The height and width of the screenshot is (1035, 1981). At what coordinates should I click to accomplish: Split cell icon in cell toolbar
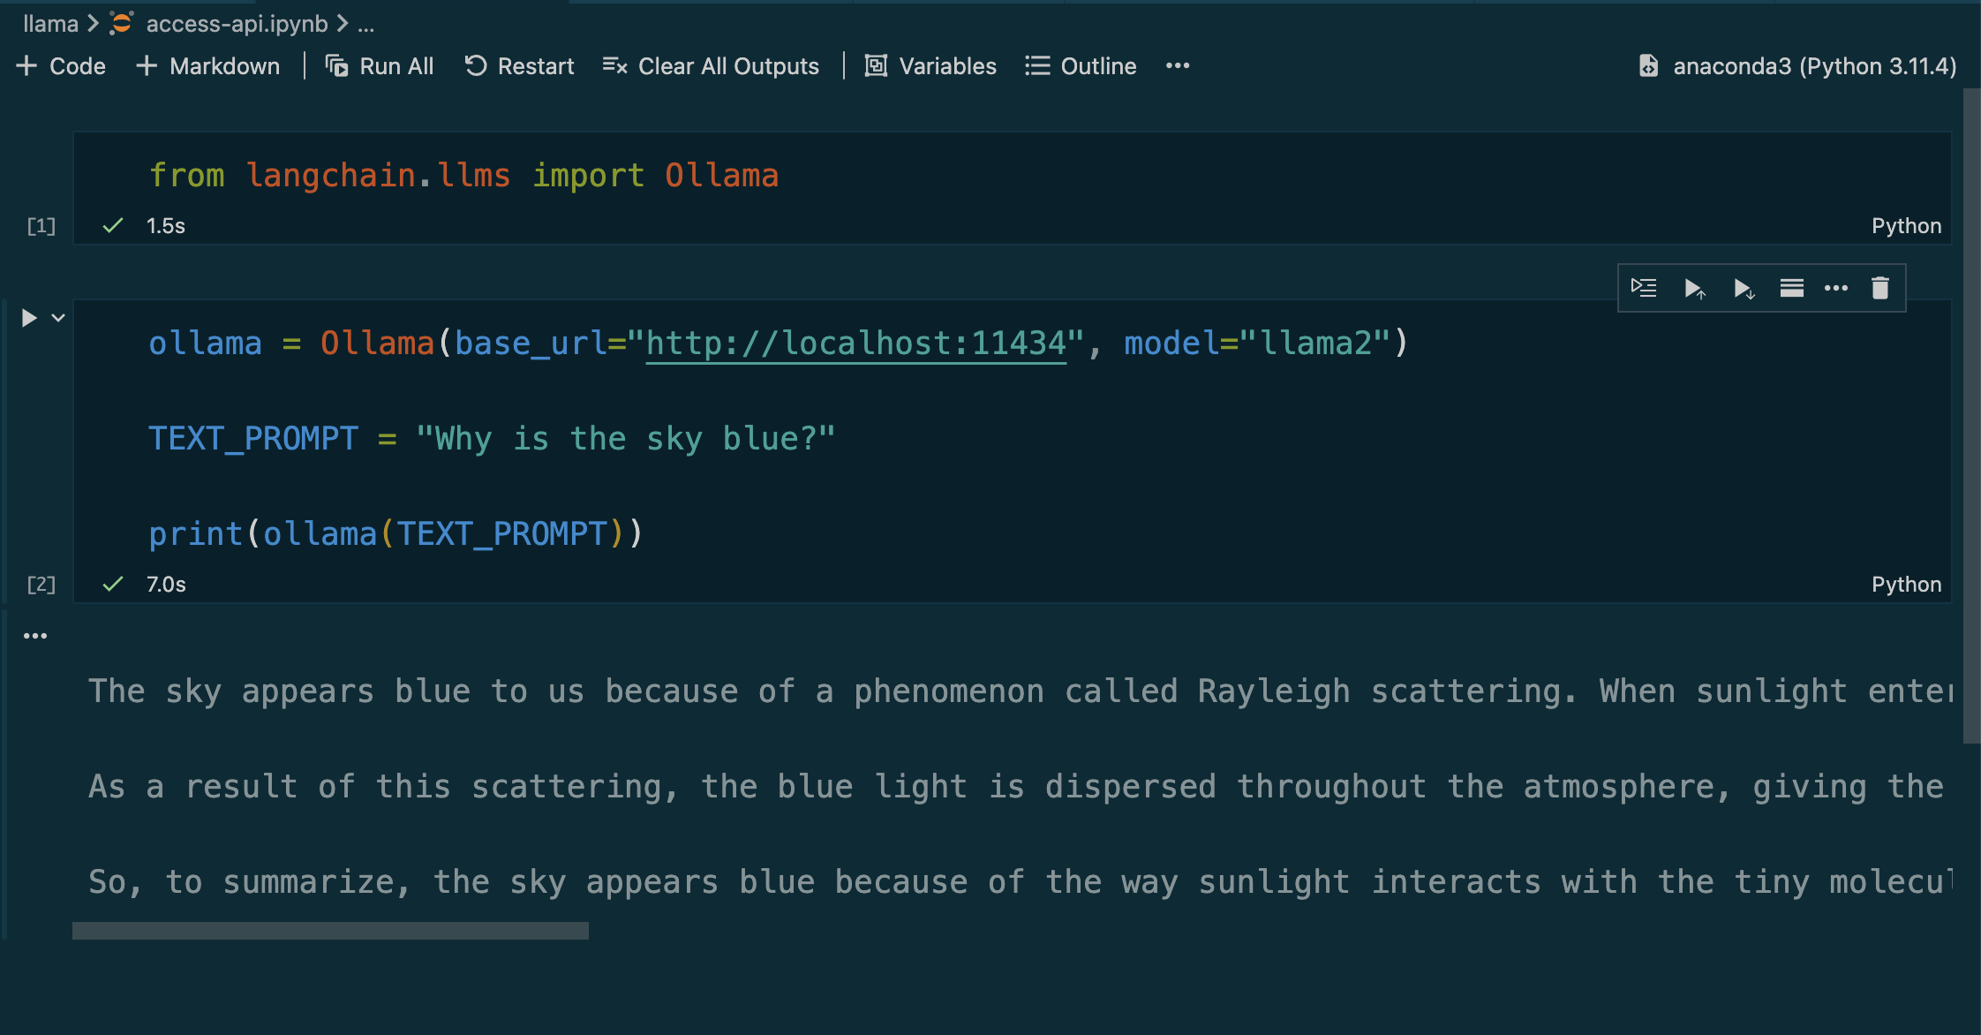(x=1791, y=288)
